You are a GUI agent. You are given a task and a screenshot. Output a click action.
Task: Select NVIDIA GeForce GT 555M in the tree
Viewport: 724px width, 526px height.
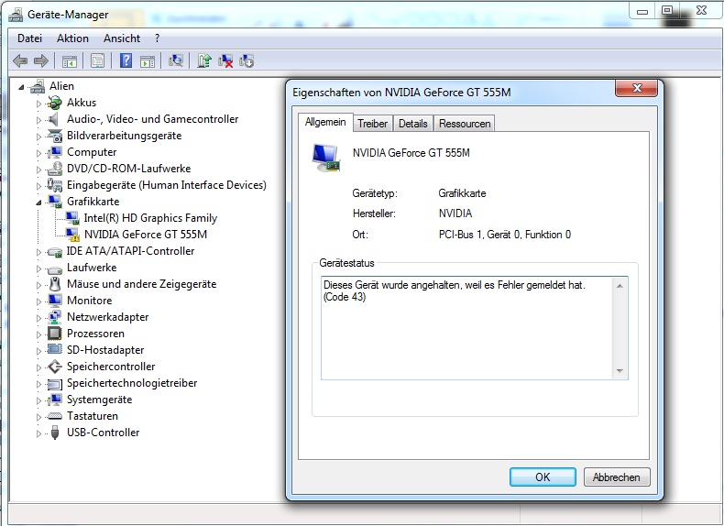[146, 235]
